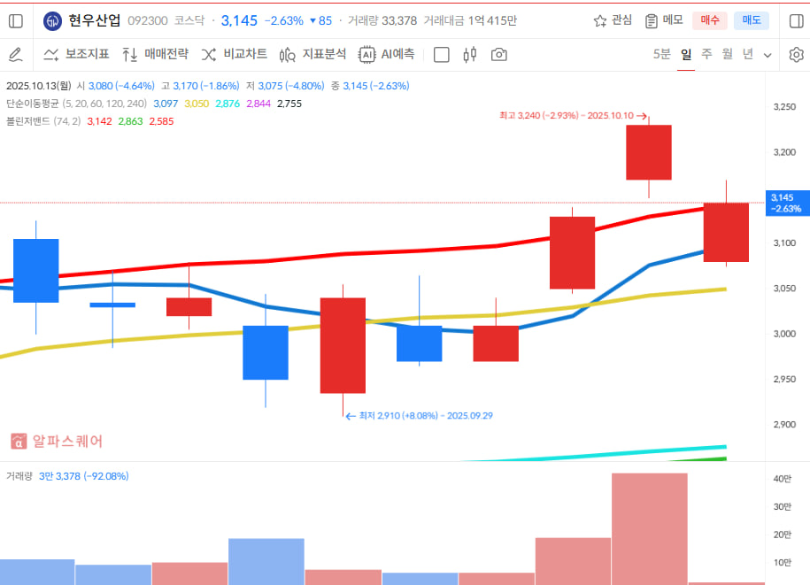Toggle the left sidebar panel icon
The width and height of the screenshot is (810, 585).
coord(15,20)
